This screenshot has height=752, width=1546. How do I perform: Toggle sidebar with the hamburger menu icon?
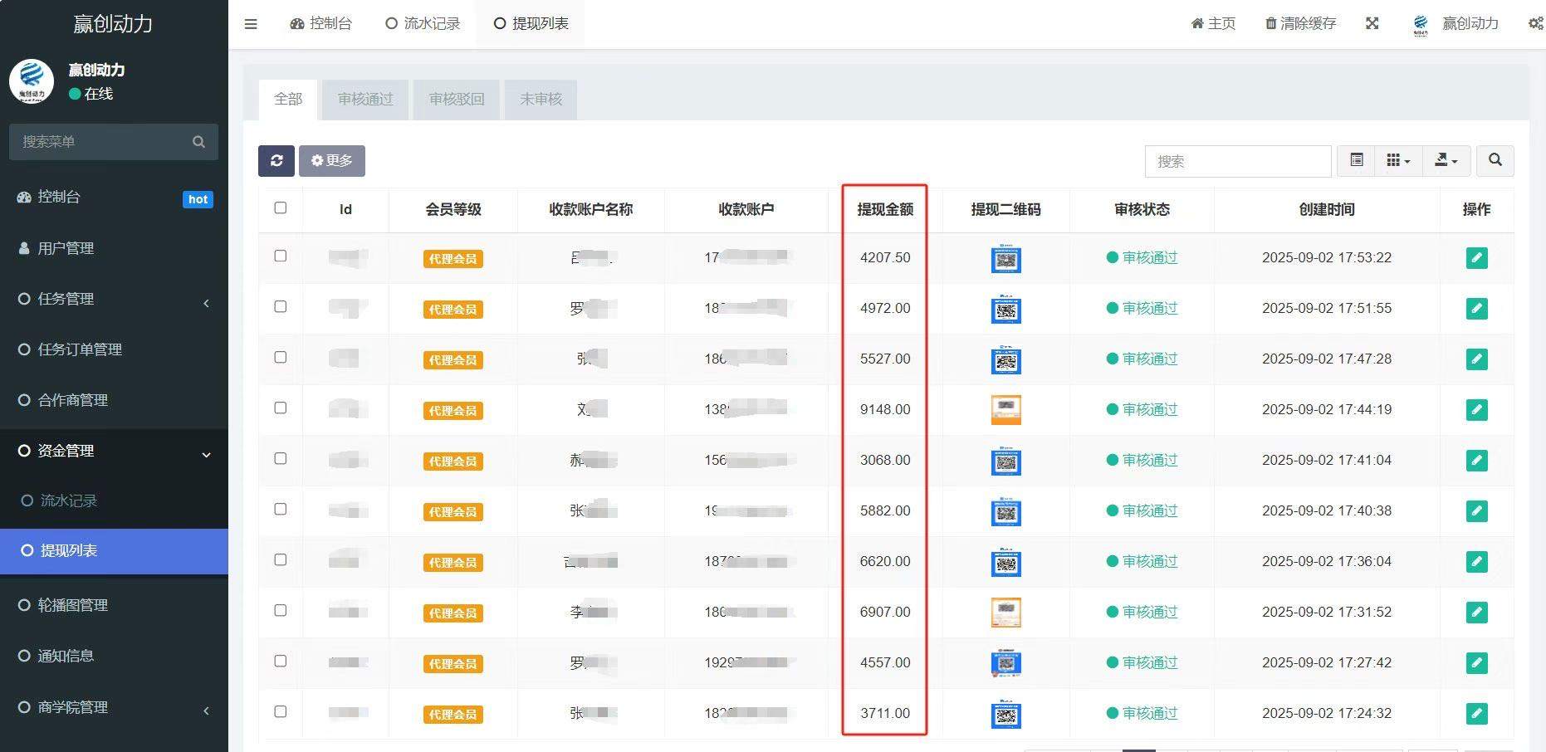[251, 24]
